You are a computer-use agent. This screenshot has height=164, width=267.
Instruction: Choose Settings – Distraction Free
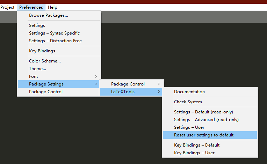(55, 41)
